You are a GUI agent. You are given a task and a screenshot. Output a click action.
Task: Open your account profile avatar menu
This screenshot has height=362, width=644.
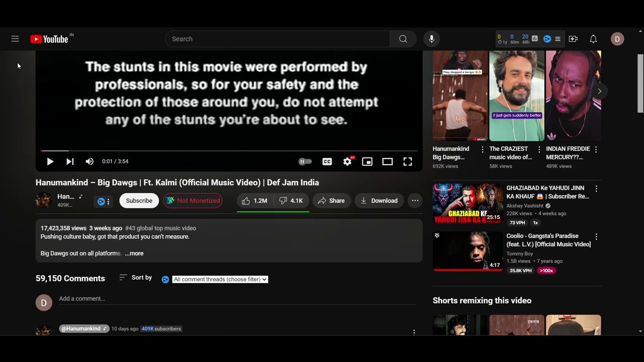coord(617,39)
